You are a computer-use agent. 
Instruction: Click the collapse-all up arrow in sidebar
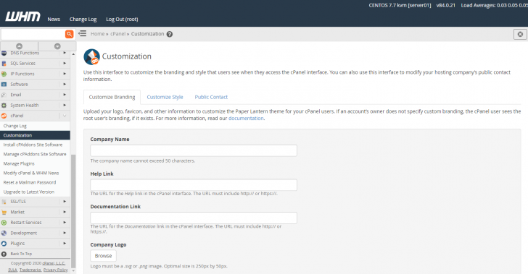point(19,46)
